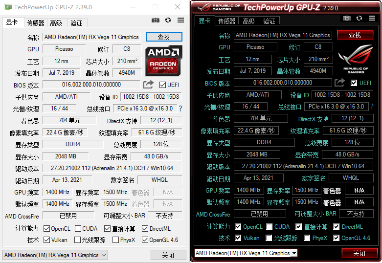382x263 pixels.
Task: Toggle UEFI checkbox in left window
Action: [162, 85]
